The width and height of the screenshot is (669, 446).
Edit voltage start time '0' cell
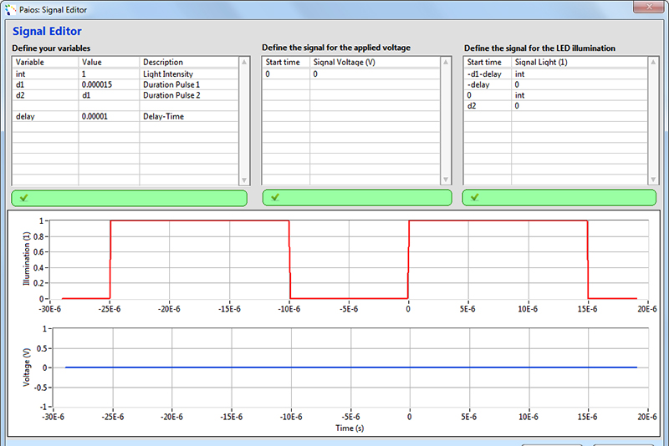286,73
